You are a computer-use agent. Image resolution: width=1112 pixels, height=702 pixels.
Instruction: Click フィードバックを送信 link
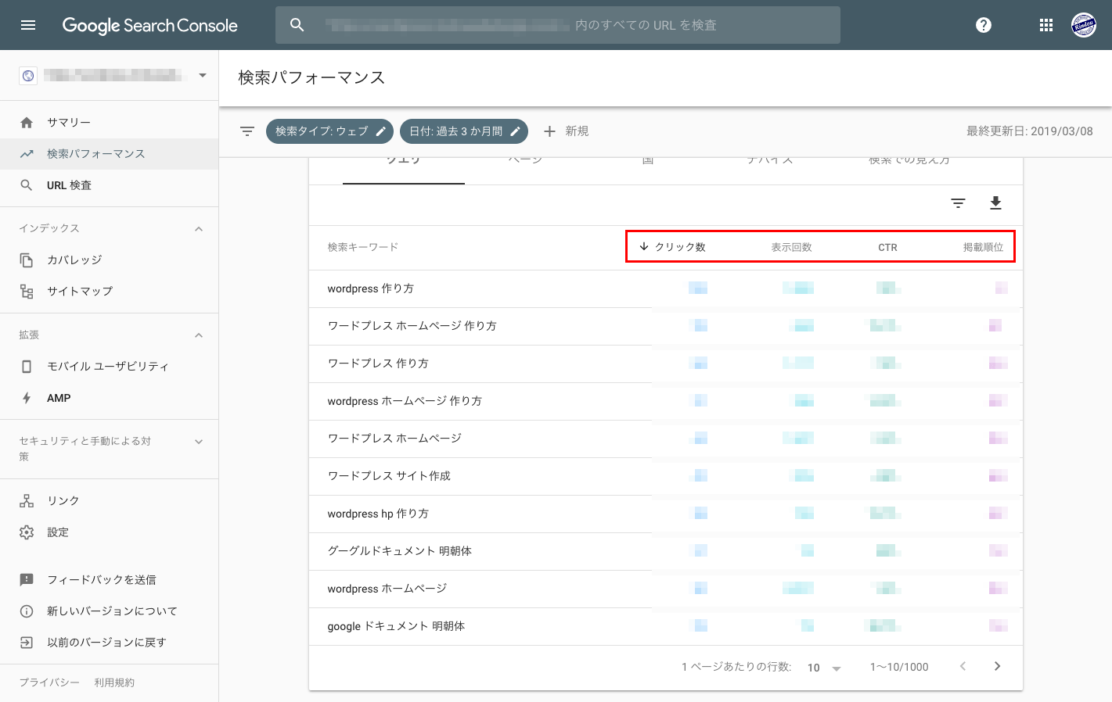tap(101, 579)
